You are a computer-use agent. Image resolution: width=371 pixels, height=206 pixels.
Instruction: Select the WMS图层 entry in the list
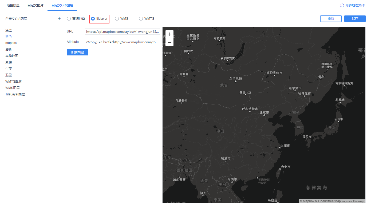pyautogui.click(x=13, y=88)
